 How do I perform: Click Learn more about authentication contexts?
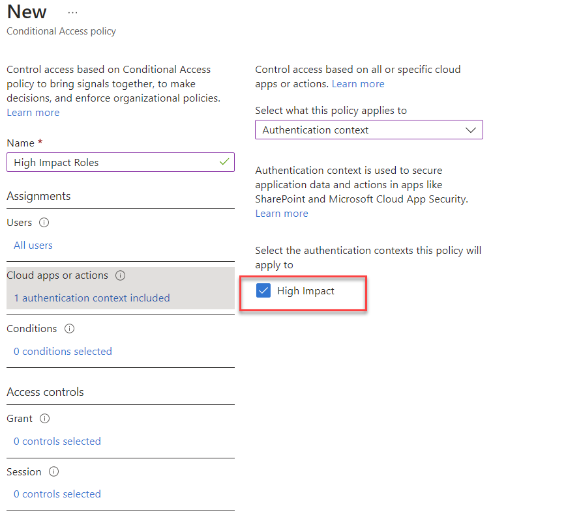click(282, 213)
